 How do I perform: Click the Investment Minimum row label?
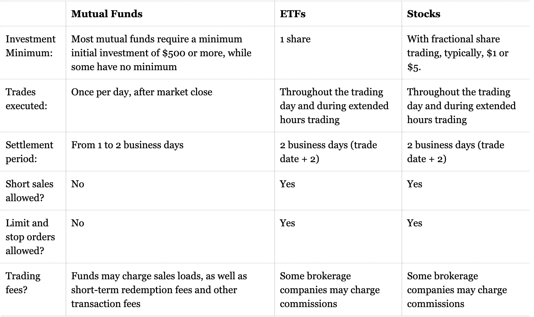(x=30, y=46)
